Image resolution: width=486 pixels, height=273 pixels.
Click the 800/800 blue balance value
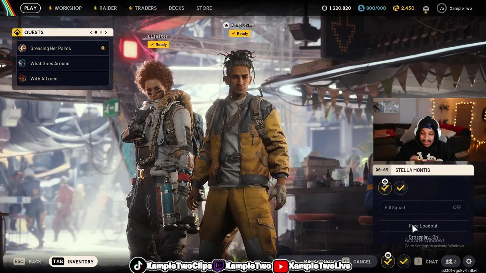pos(376,8)
